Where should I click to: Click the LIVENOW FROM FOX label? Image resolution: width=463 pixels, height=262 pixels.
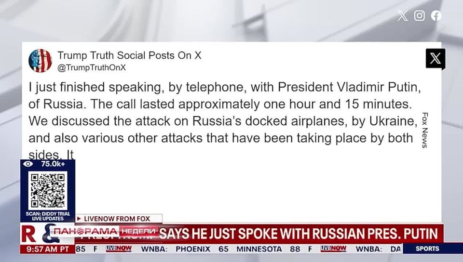click(119, 219)
